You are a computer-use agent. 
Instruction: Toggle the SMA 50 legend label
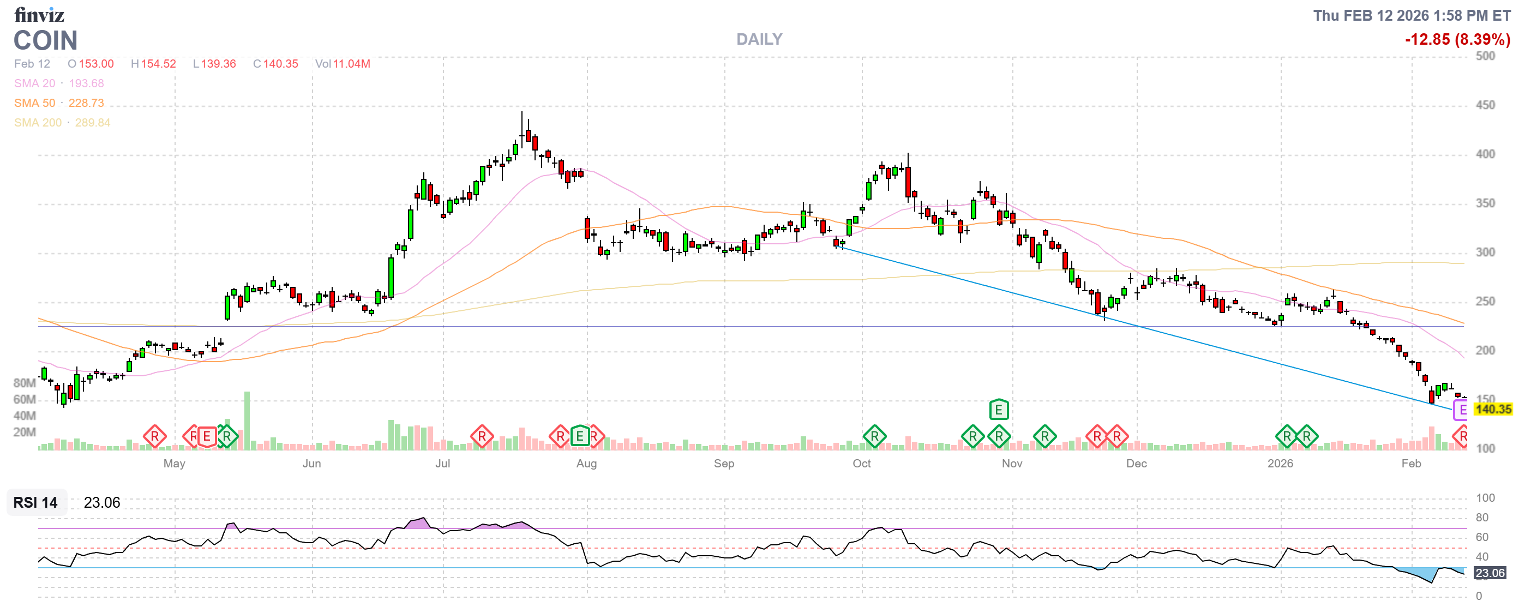coord(34,103)
